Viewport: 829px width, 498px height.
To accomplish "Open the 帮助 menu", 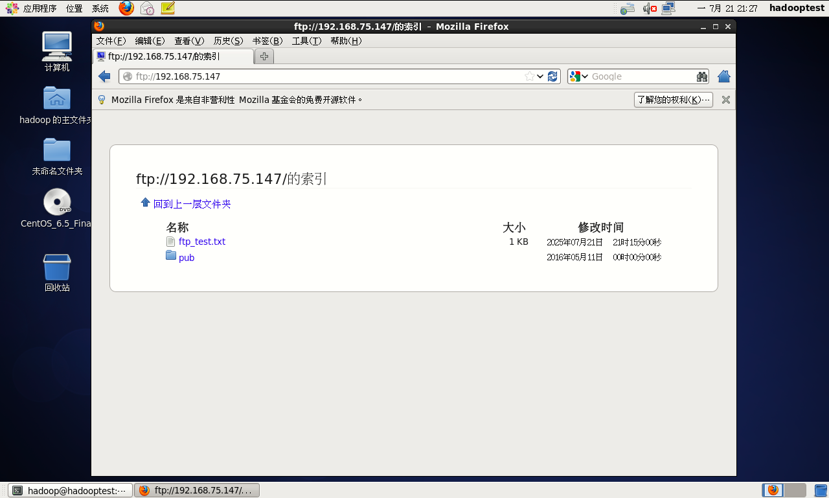I will 346,41.
